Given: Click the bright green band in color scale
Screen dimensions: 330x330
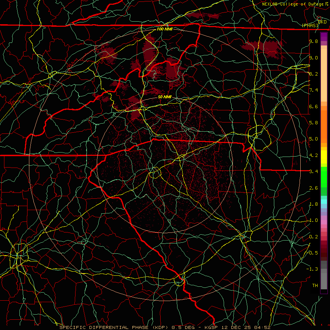Looking at the screenshot, I should (324, 177).
